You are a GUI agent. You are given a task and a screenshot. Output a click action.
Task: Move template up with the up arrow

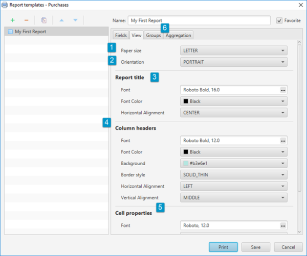point(62,20)
